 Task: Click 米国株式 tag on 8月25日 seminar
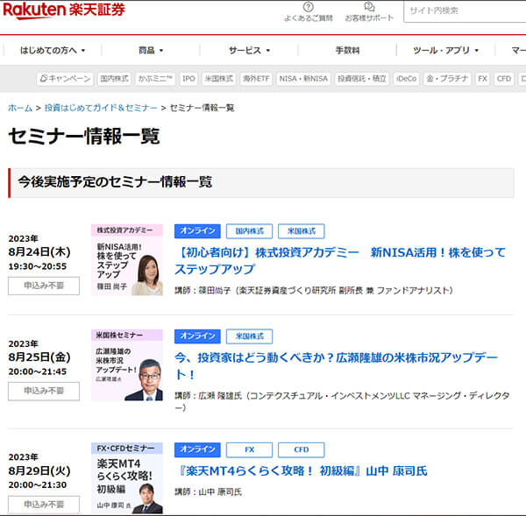click(x=249, y=336)
